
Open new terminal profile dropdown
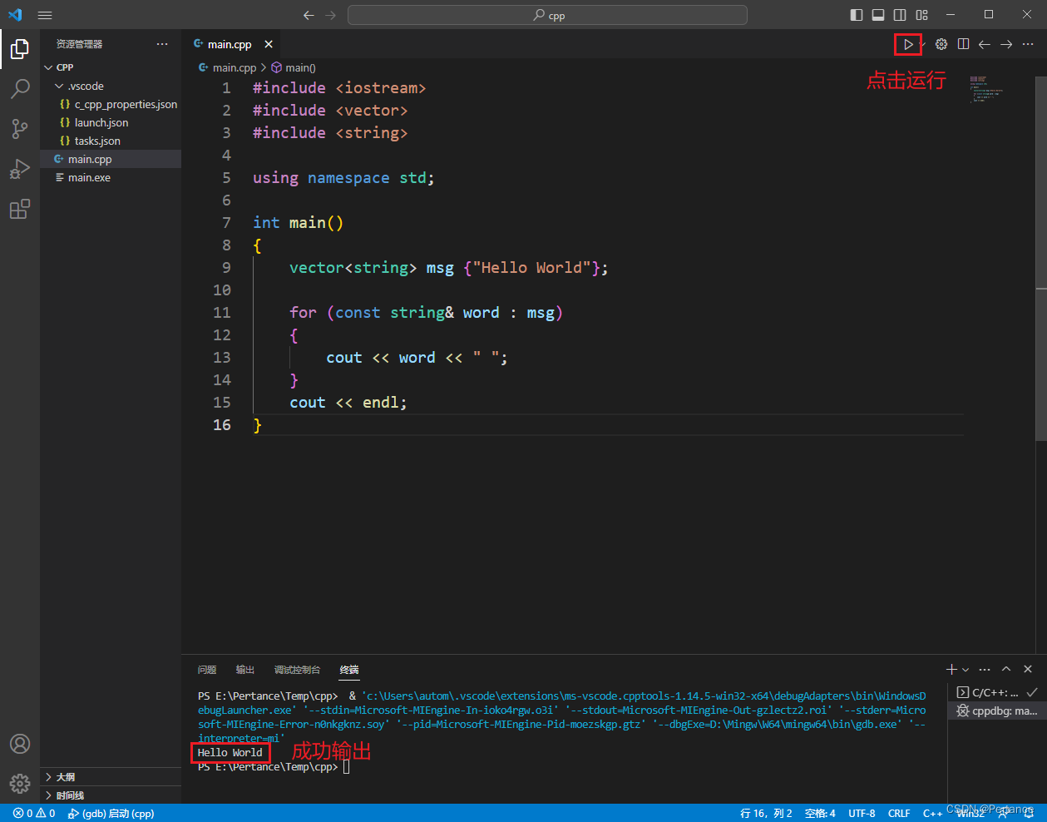click(x=966, y=669)
